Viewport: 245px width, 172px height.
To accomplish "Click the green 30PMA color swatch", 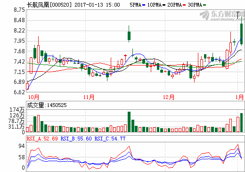I will 204,5.
